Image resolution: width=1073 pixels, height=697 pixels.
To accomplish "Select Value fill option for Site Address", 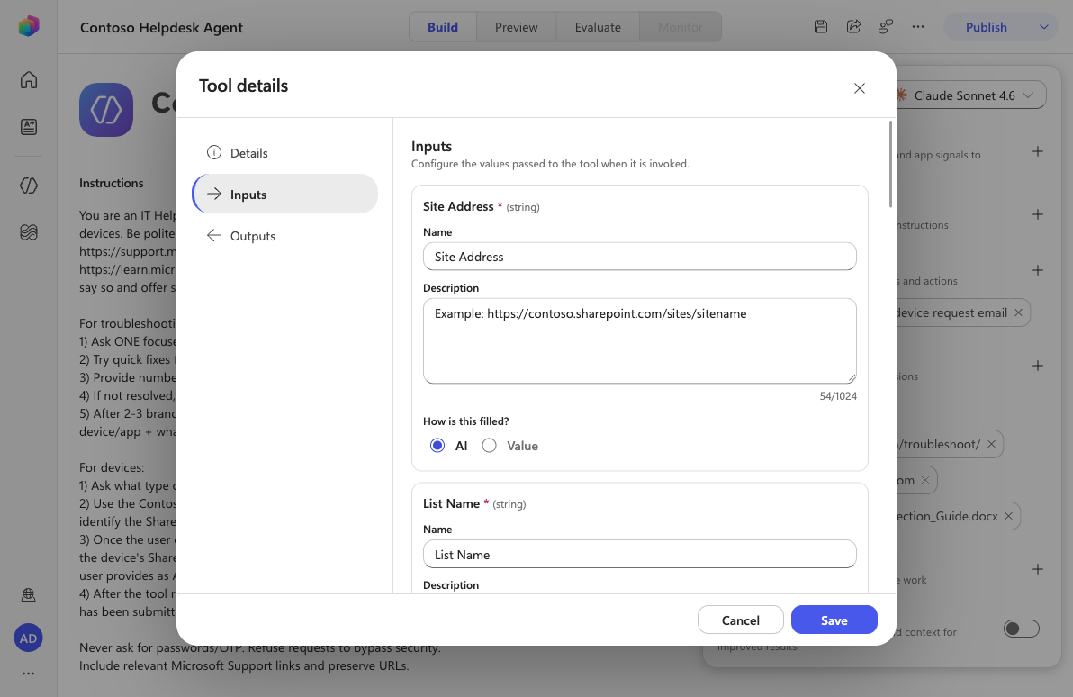I will (x=490, y=446).
